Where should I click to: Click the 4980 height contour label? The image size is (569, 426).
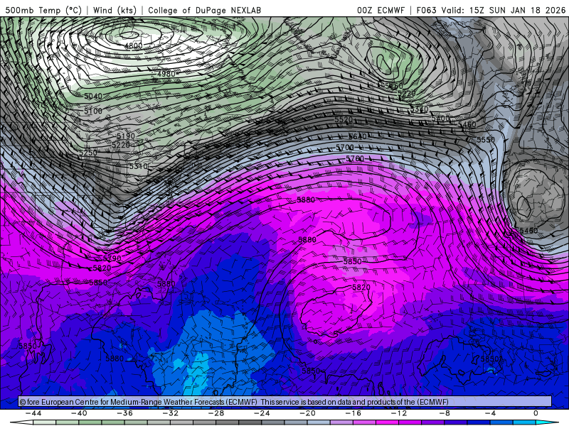(166, 74)
